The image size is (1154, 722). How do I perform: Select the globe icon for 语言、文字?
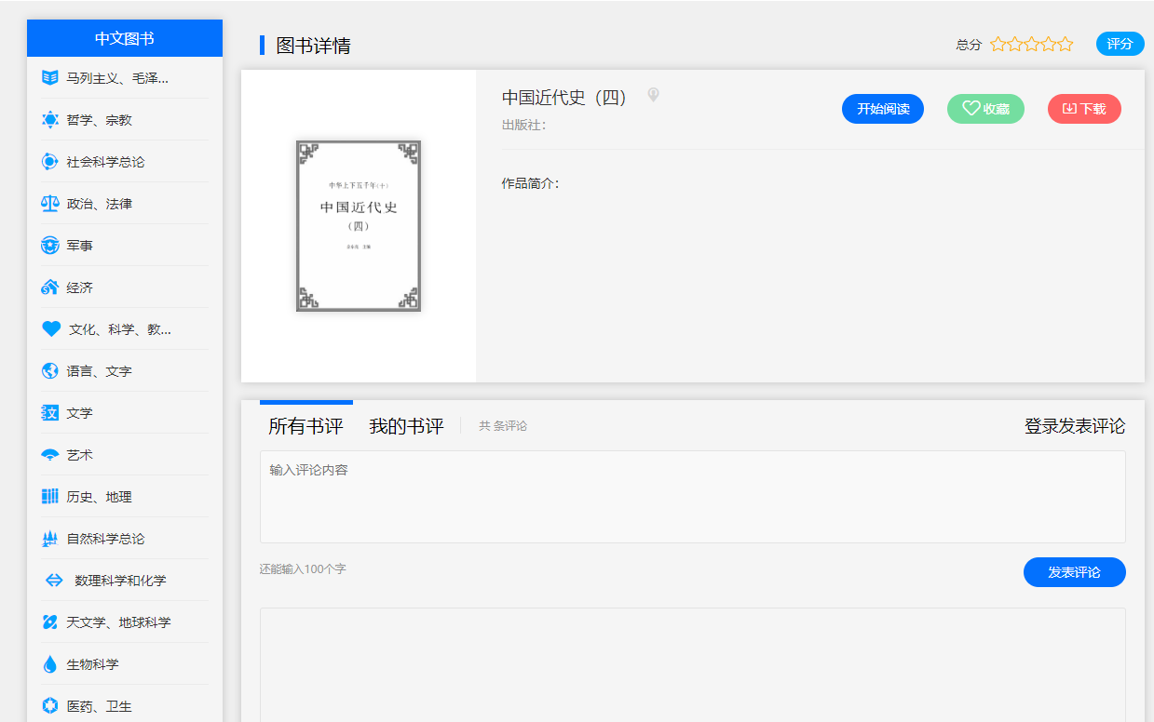[x=50, y=370]
